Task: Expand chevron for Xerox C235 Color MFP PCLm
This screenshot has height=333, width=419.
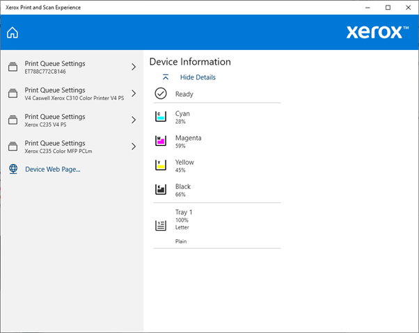Action: (134, 146)
